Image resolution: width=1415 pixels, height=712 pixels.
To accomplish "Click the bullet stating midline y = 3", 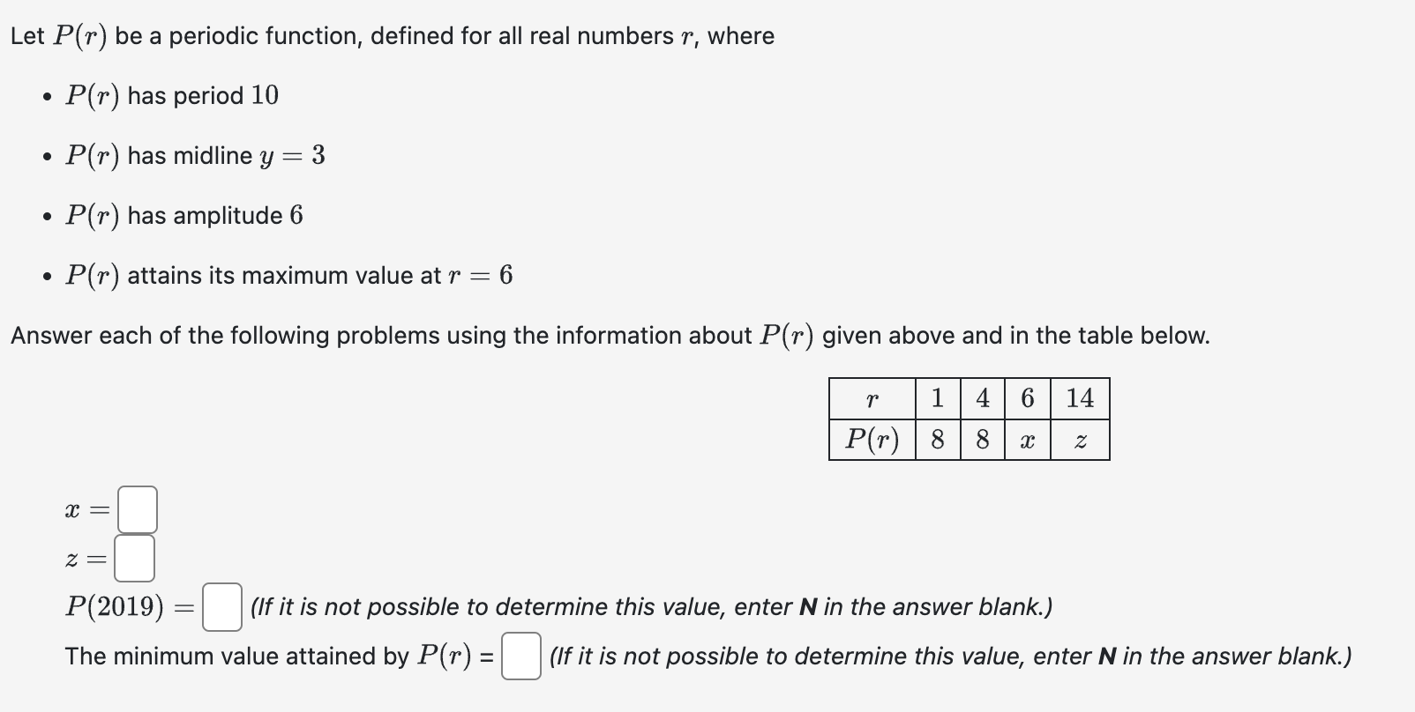I will click(194, 156).
